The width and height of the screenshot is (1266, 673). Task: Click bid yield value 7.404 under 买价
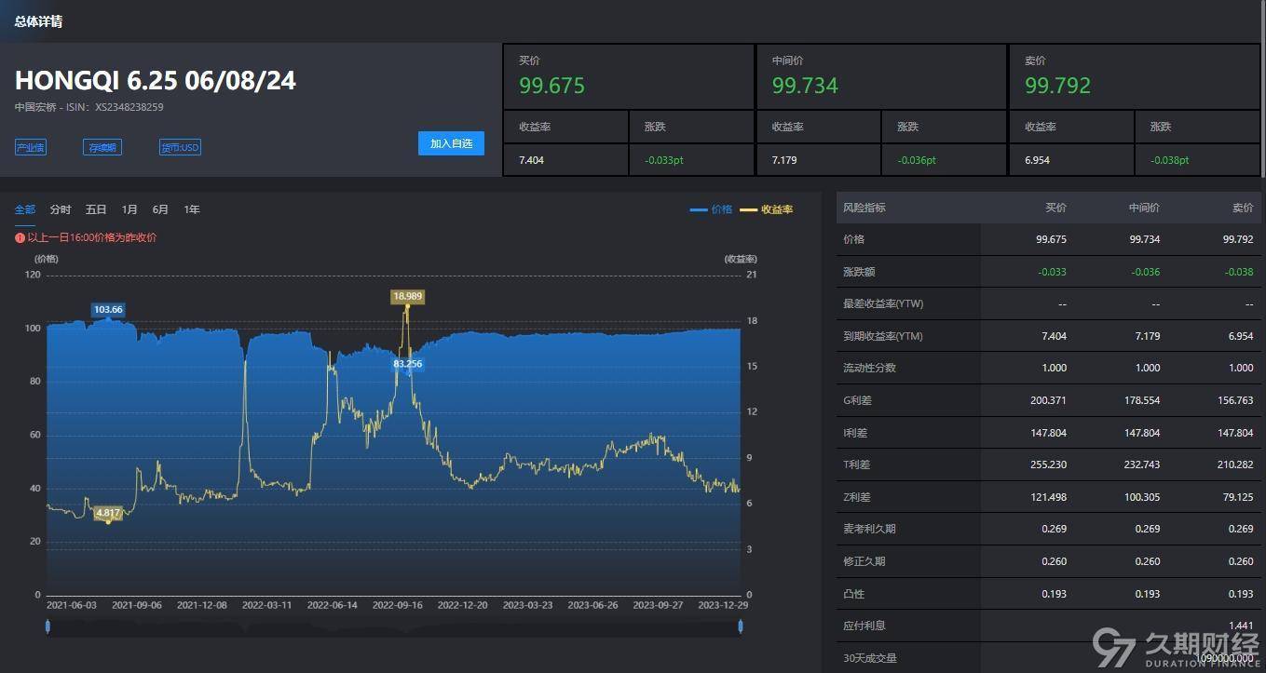531,160
